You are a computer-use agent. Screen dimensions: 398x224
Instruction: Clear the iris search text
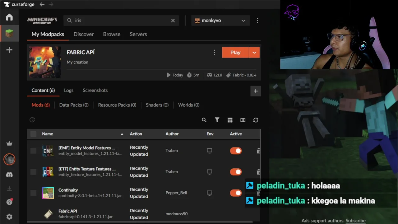tap(173, 21)
